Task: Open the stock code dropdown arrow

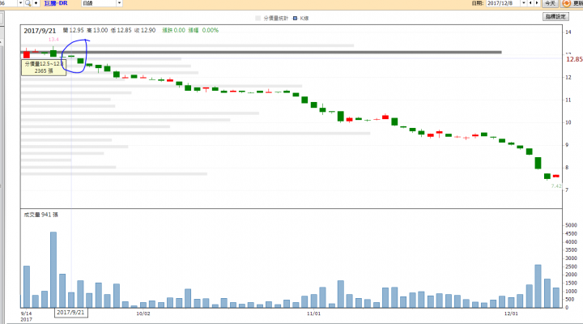Action: coord(20,3)
